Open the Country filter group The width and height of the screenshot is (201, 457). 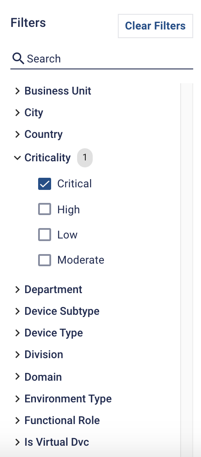pos(17,134)
